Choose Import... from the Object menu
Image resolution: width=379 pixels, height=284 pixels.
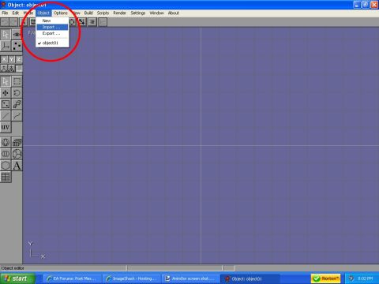pyautogui.click(x=52, y=27)
